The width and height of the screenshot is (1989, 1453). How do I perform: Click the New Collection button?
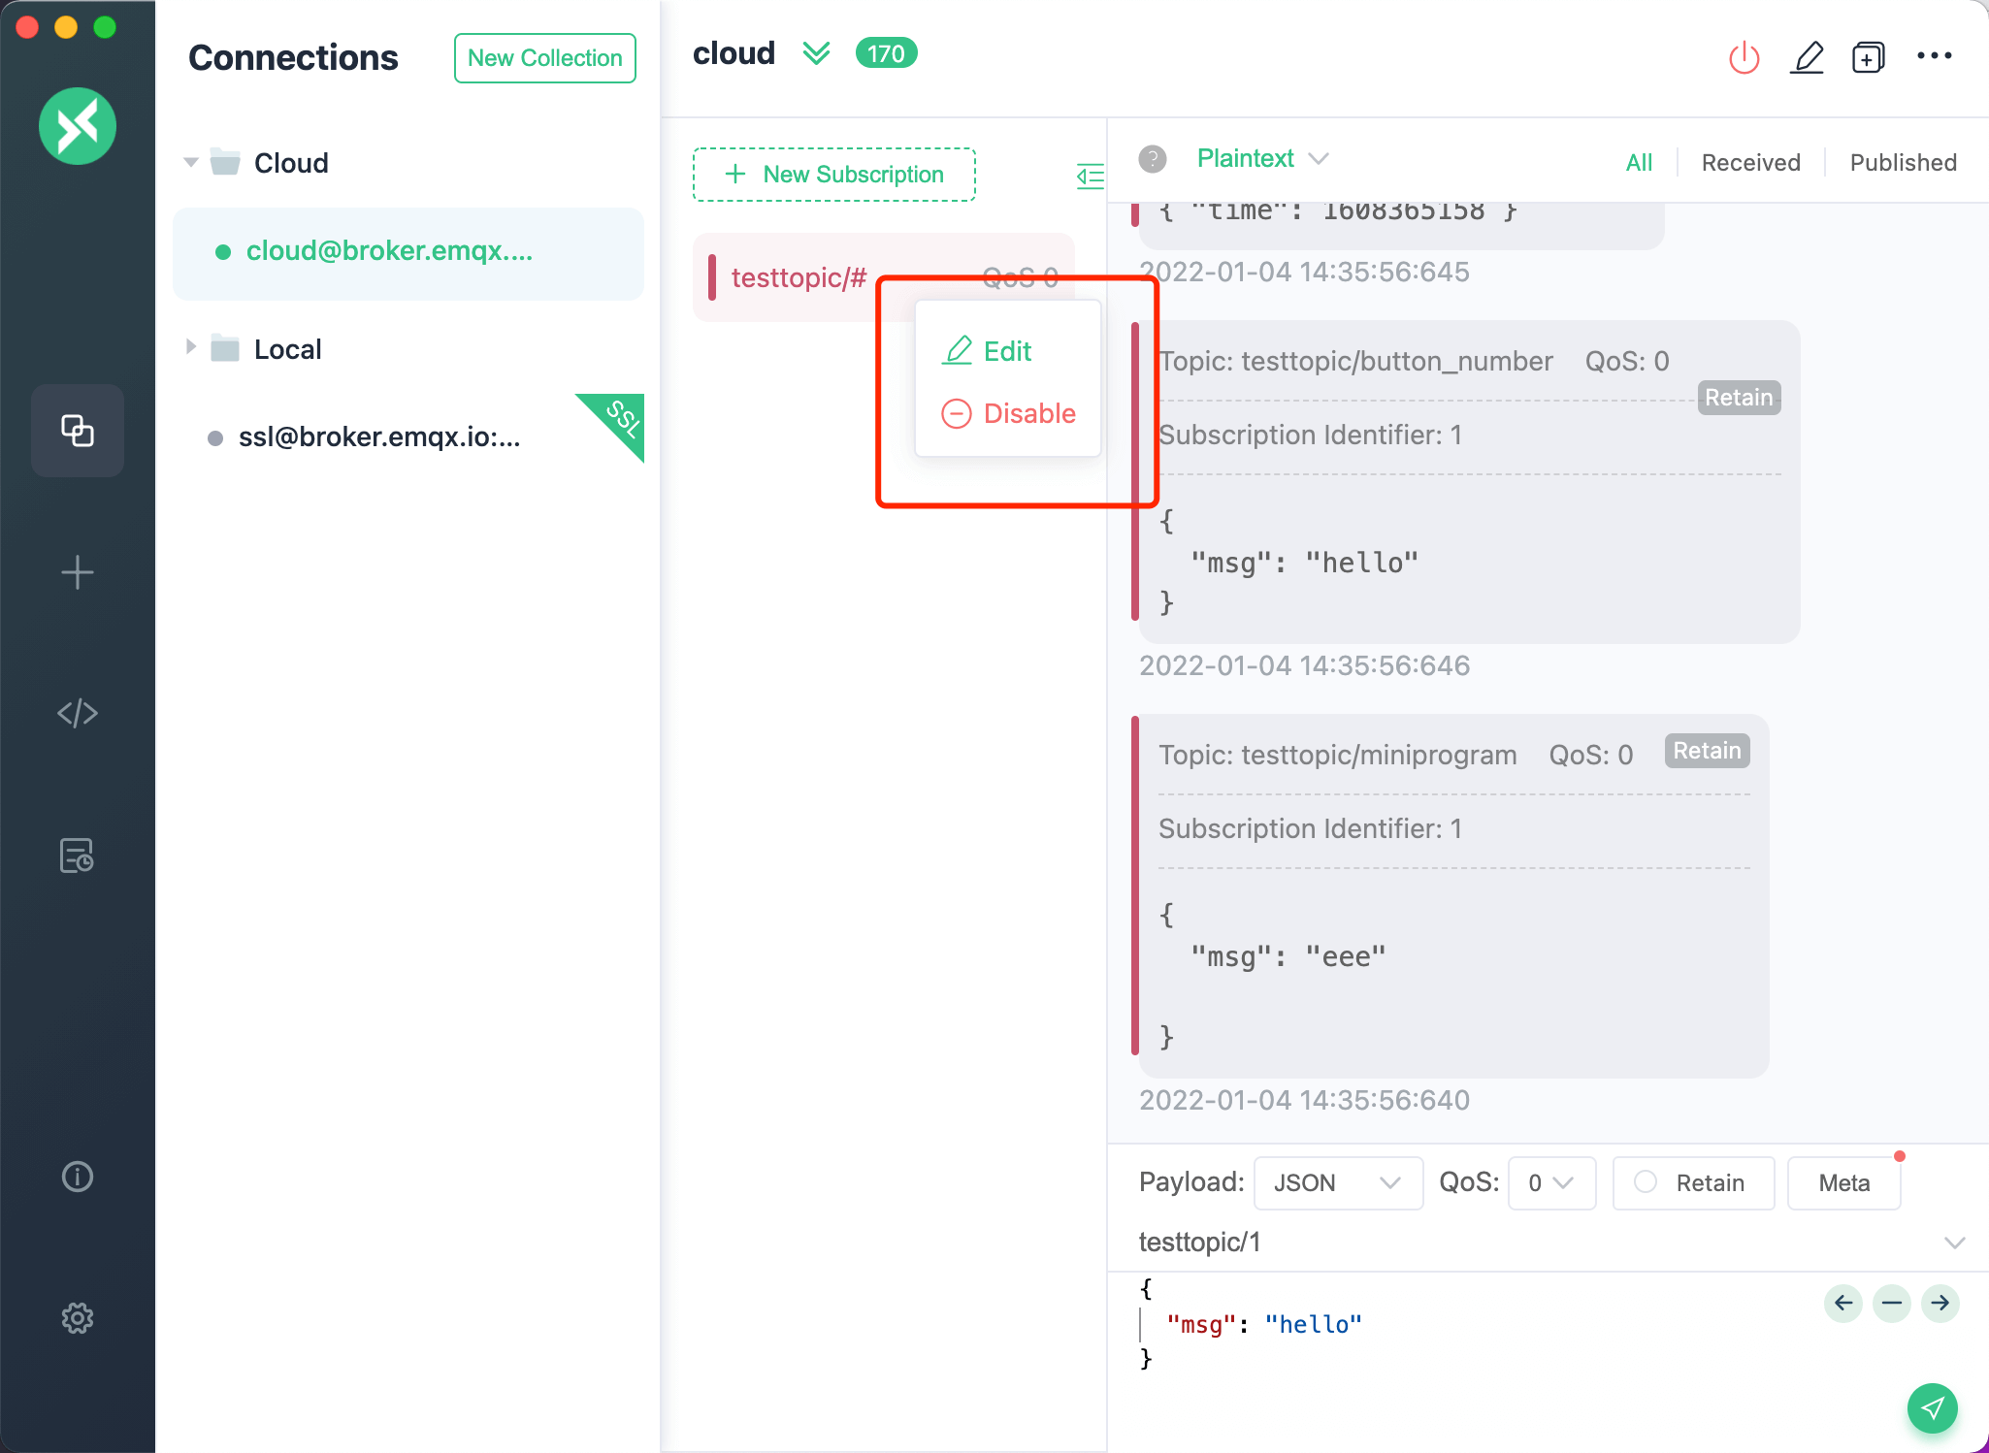[544, 58]
